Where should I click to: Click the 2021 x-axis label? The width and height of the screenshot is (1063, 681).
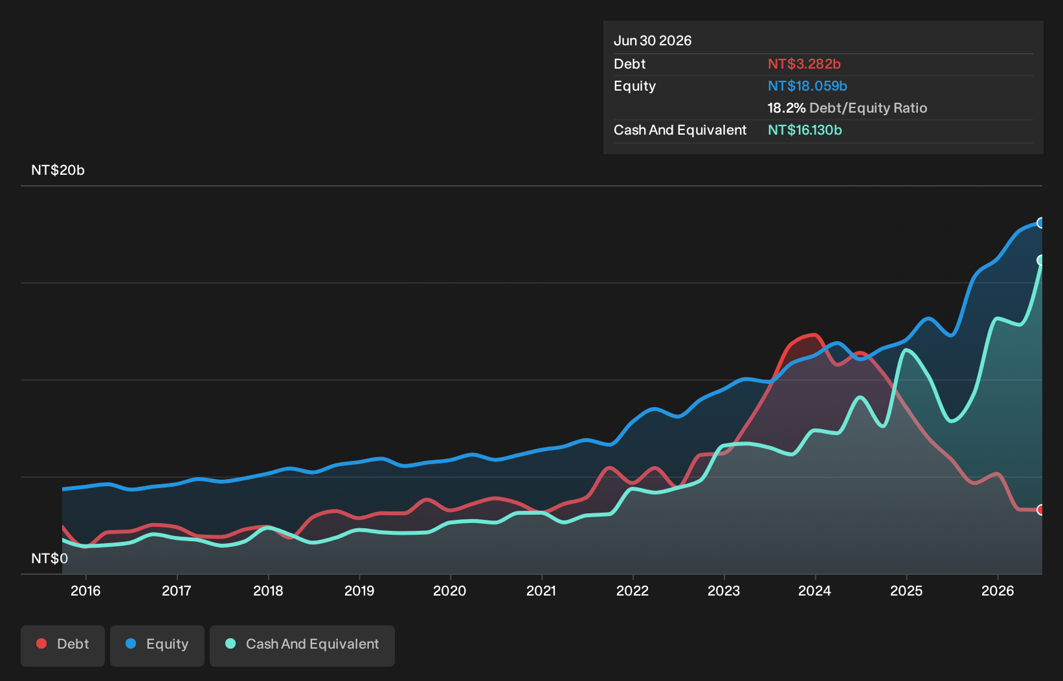541,590
